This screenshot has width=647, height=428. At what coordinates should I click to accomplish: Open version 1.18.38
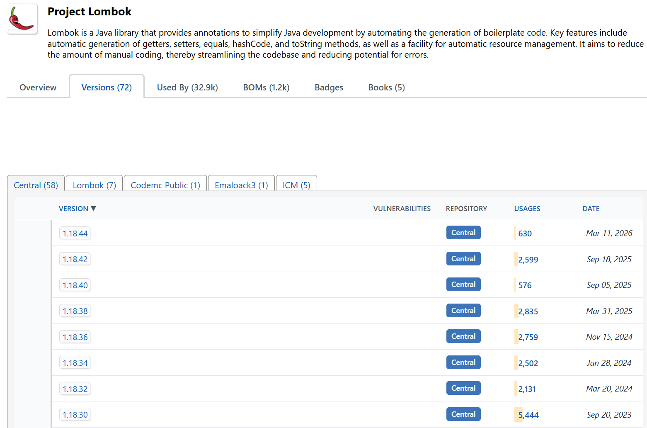75,311
